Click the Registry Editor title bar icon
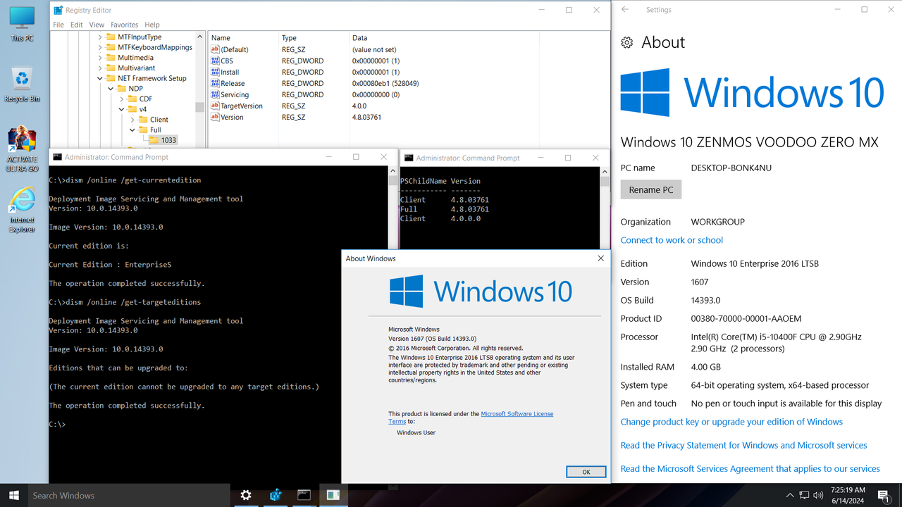Screen dimensions: 902x507 [59, 10]
